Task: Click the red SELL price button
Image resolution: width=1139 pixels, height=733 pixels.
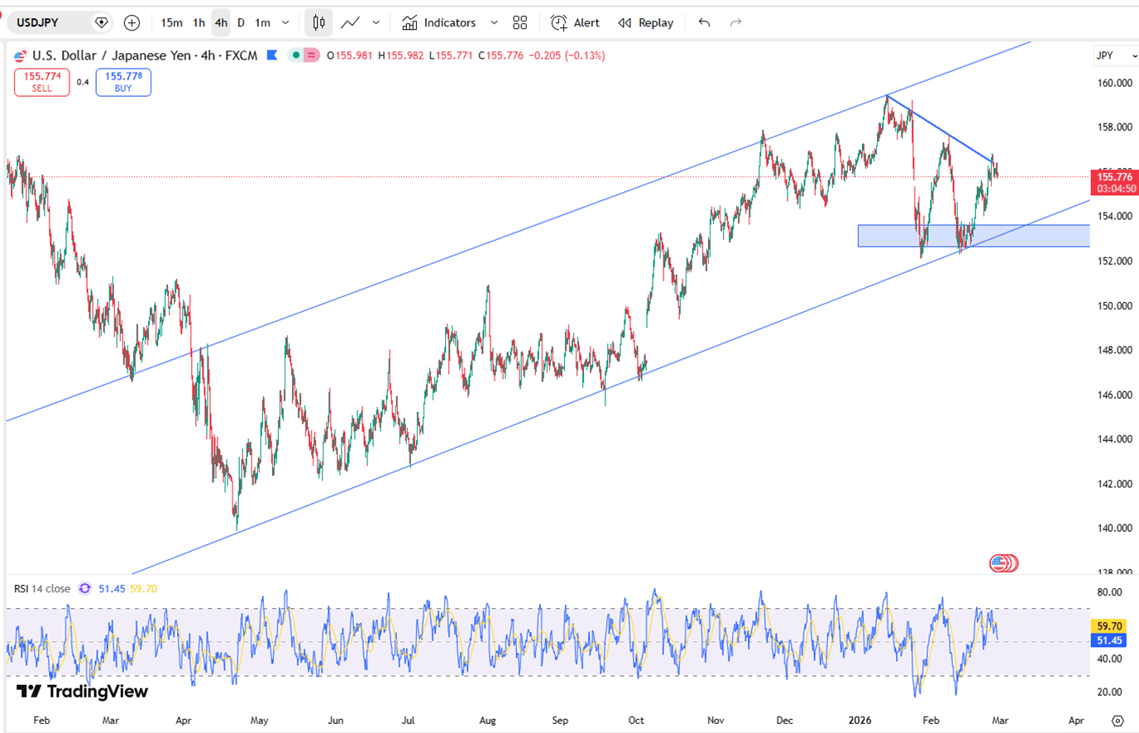Action: [x=42, y=82]
